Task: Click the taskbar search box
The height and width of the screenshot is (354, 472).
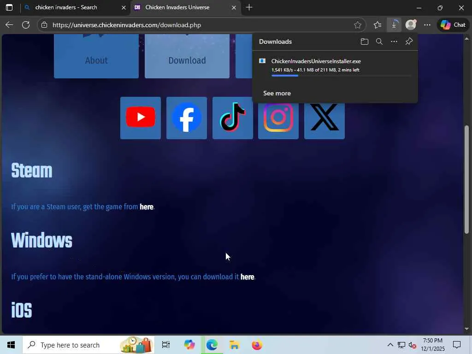Action: pos(88,345)
